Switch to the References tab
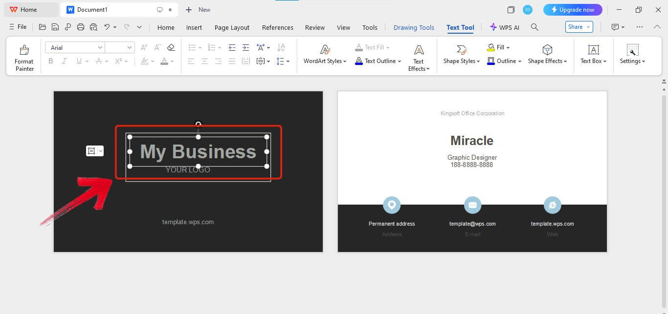Screen dimensions: 668x314 (278, 27)
